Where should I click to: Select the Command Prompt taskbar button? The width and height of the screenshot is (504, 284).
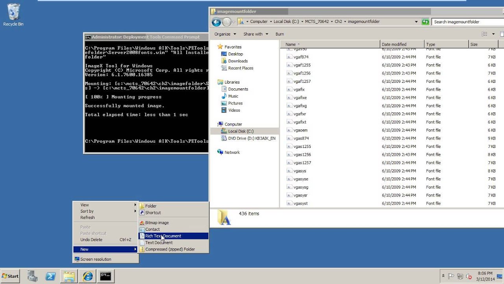coord(105,276)
